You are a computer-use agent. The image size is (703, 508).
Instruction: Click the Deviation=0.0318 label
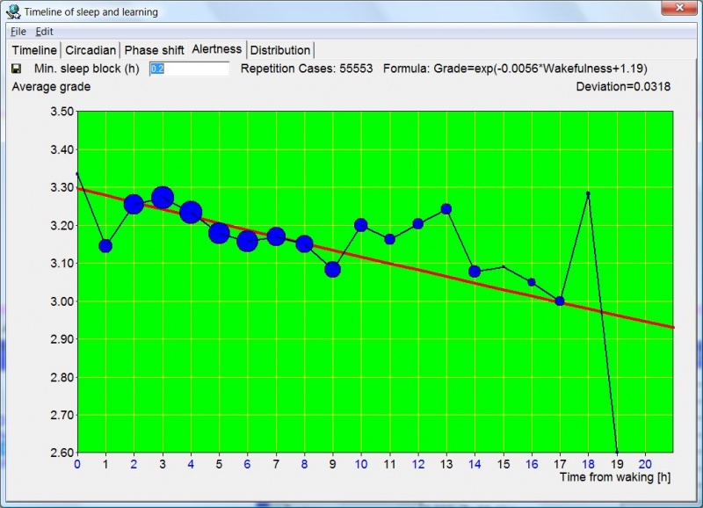tap(624, 87)
